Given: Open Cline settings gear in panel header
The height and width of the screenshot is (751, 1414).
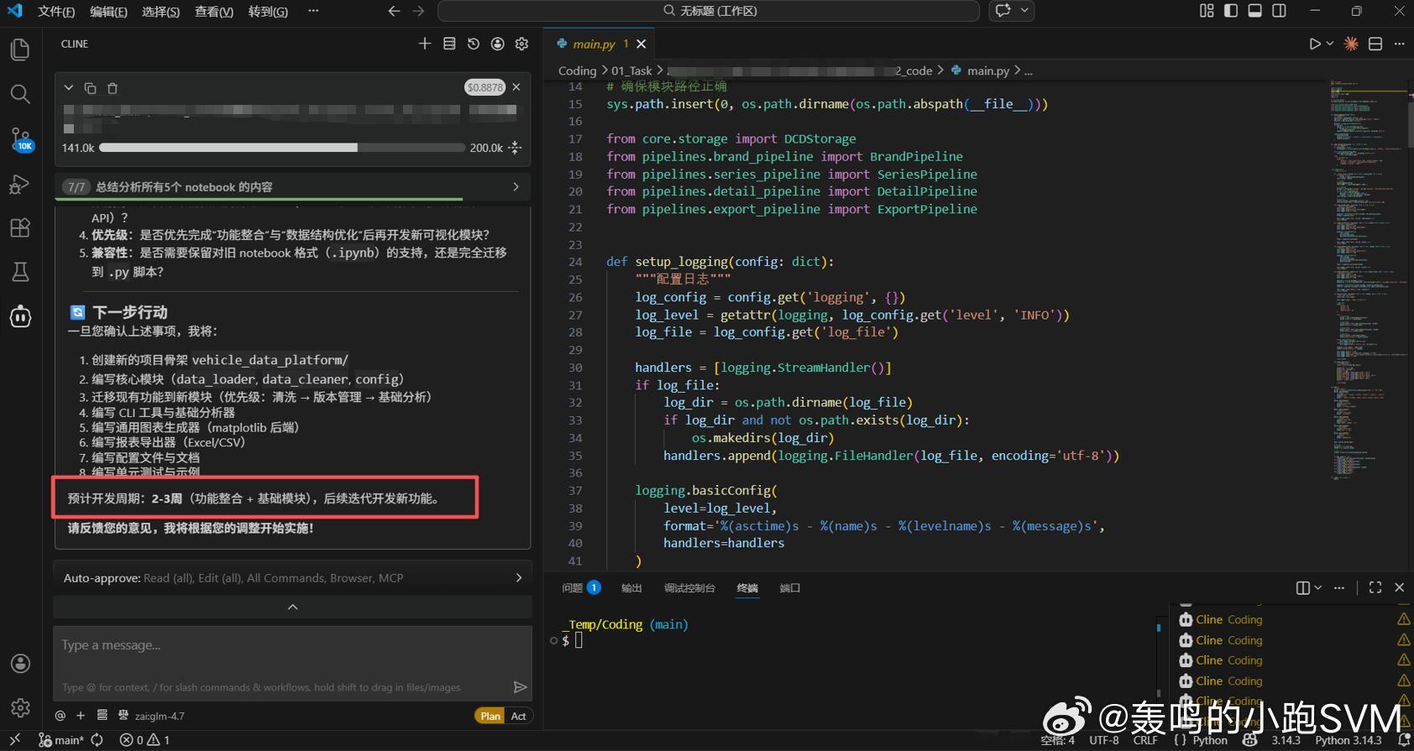Looking at the screenshot, I should point(522,44).
